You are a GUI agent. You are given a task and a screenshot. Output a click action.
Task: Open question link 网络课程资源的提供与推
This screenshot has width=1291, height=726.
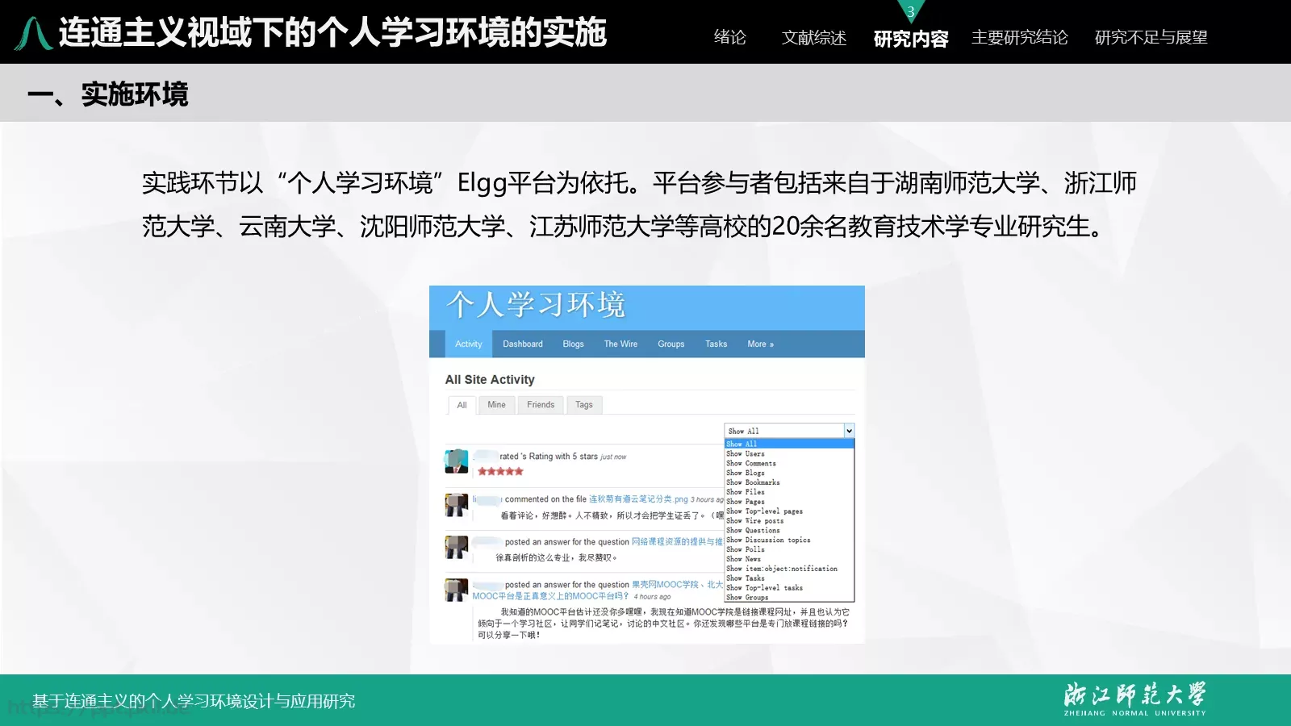(x=677, y=542)
